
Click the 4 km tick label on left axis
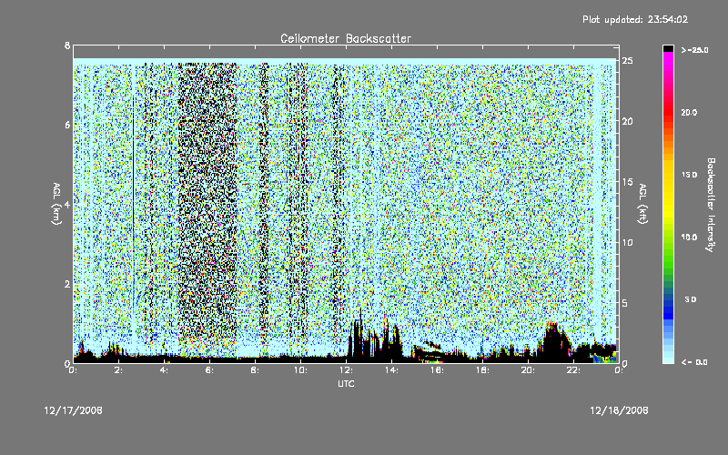pyautogui.click(x=67, y=205)
